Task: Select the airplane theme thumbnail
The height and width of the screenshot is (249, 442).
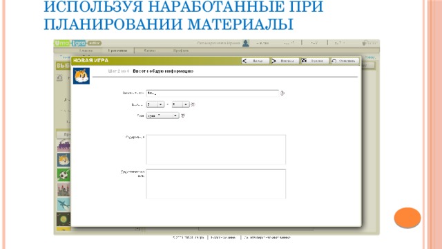Action: pyautogui.click(x=64, y=205)
